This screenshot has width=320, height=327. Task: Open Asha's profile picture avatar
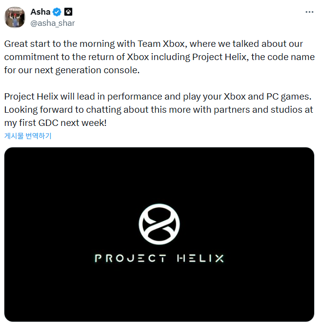coord(15,17)
